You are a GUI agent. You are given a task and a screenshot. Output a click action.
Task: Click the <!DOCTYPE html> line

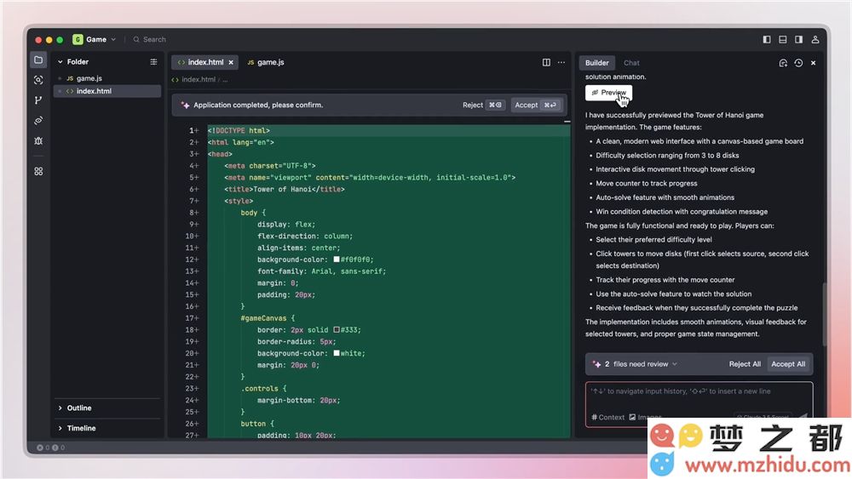tap(239, 131)
